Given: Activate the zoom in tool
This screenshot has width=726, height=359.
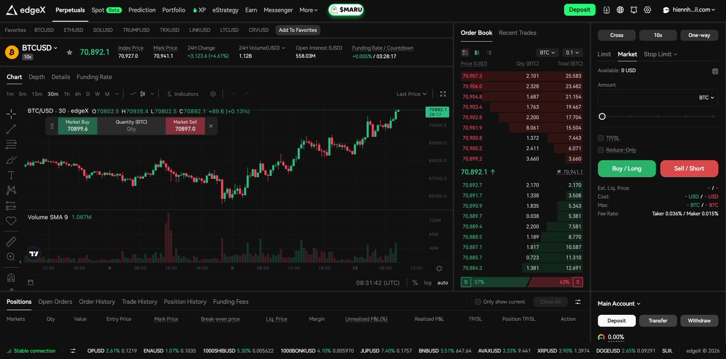Looking at the screenshot, I should 11,256.
